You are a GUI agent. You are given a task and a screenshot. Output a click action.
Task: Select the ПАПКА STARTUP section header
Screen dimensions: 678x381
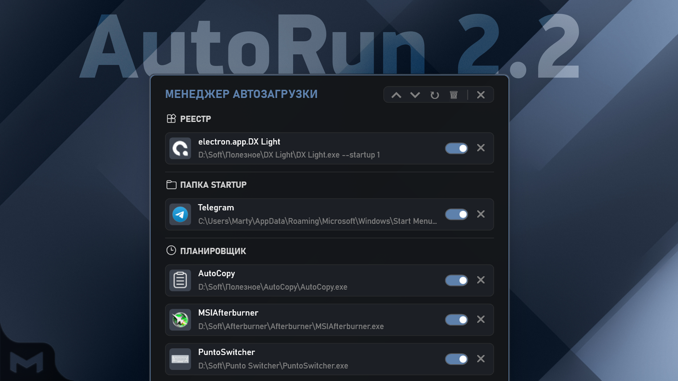point(213,185)
